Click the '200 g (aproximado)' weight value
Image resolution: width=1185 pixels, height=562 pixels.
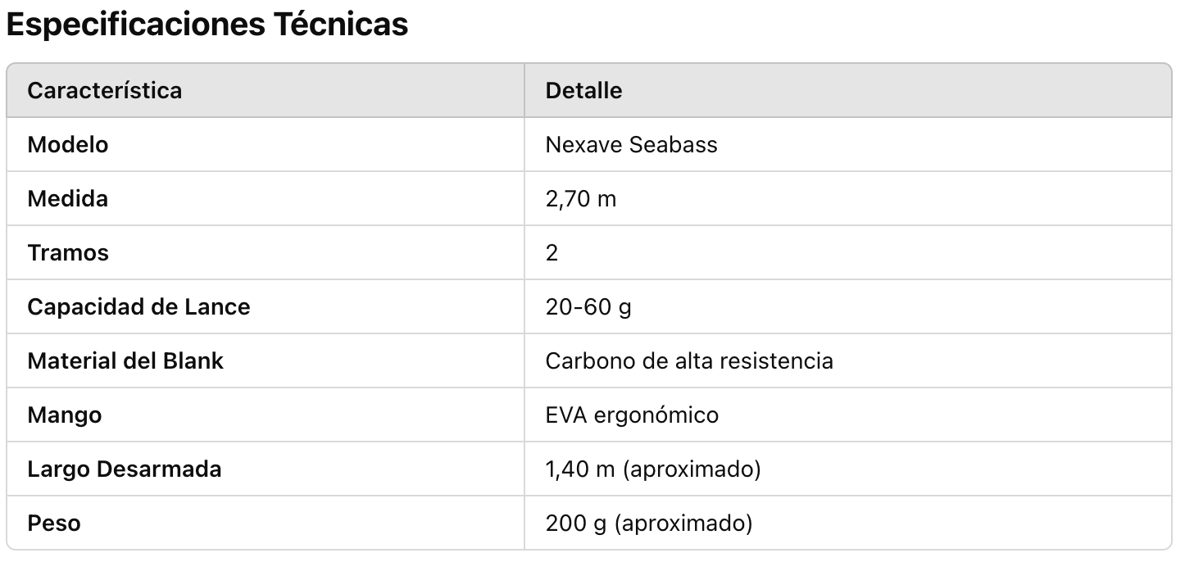tap(649, 523)
